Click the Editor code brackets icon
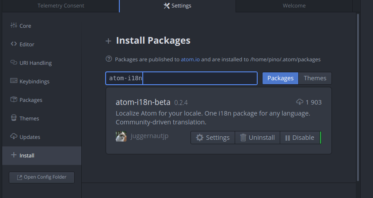Image resolution: width=373 pixels, height=198 pixels. coord(14,44)
